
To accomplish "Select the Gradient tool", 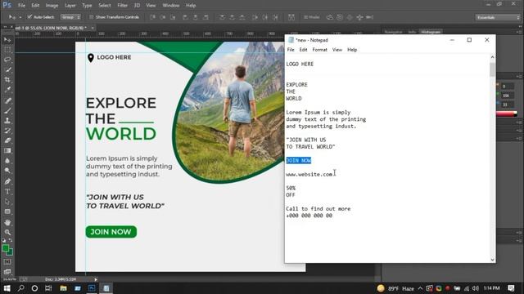I will click(7, 150).
